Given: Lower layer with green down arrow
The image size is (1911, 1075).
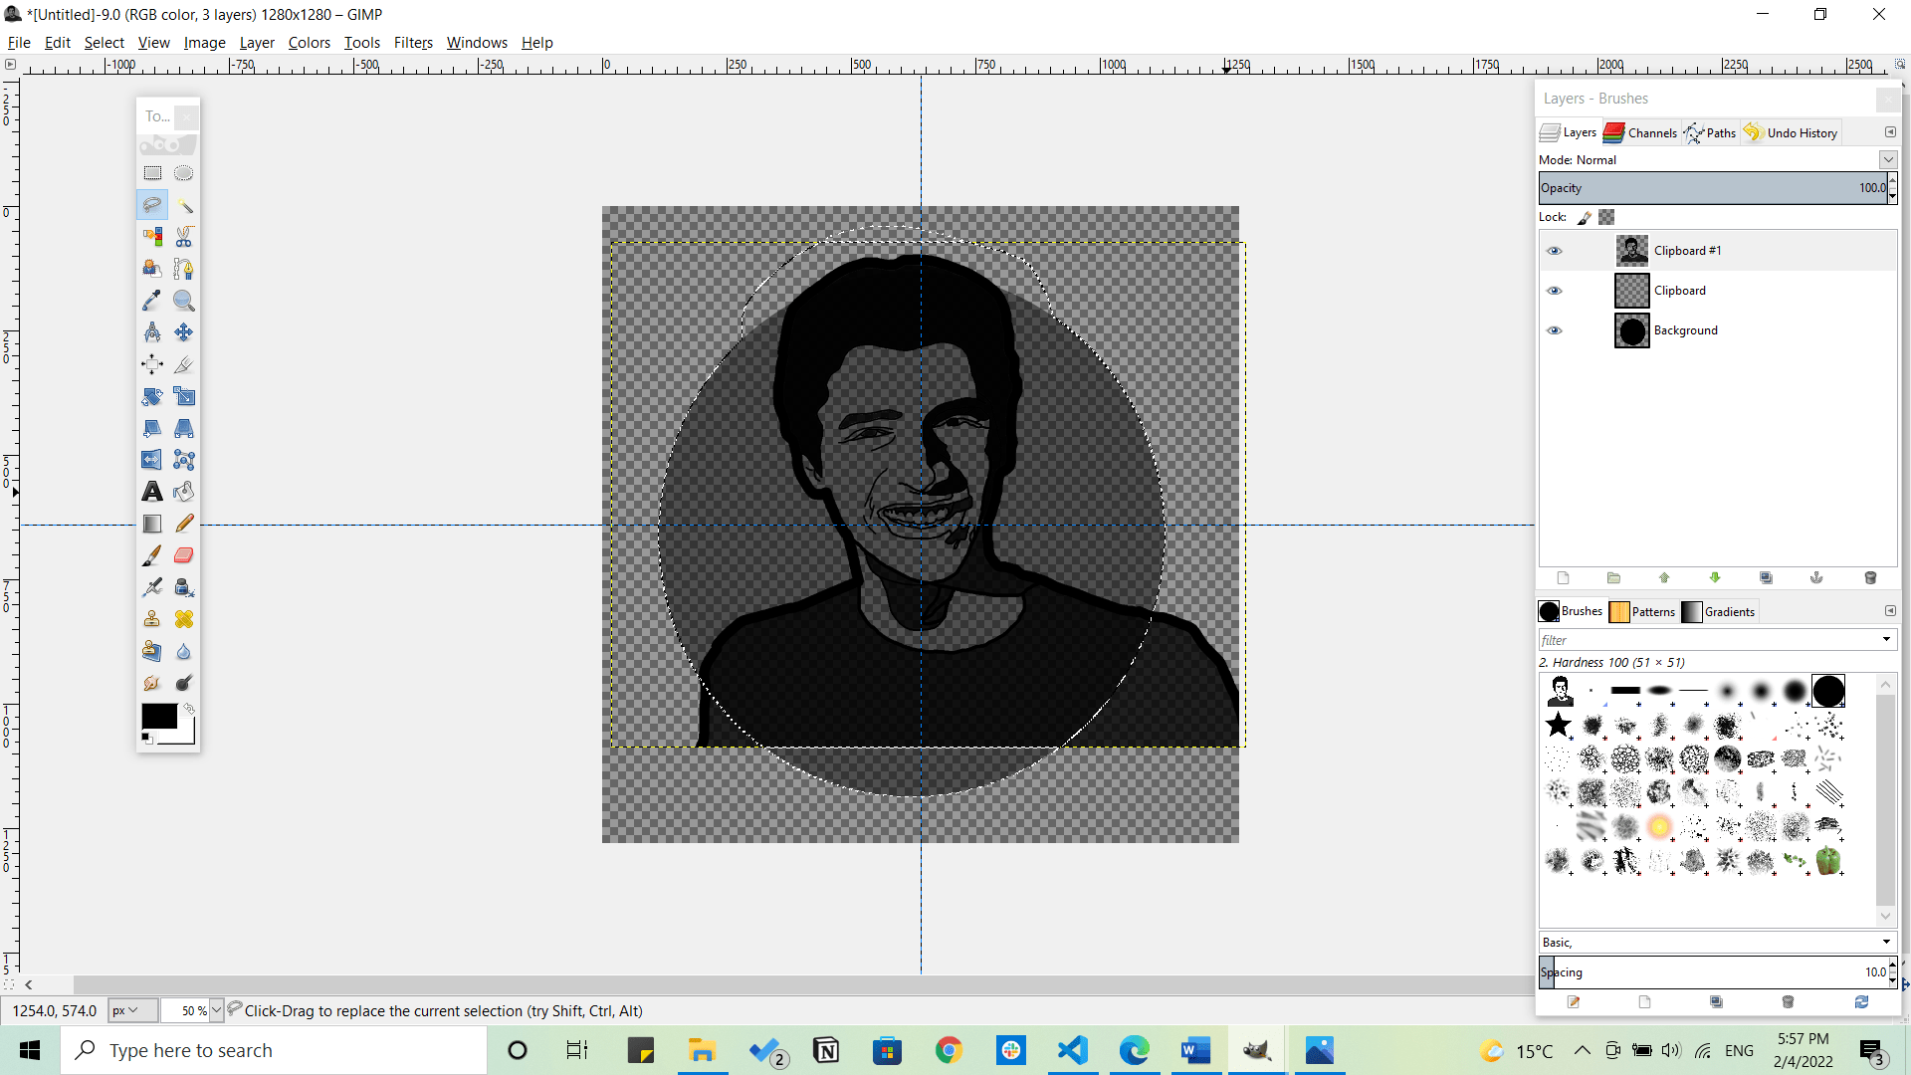Looking at the screenshot, I should (1715, 578).
